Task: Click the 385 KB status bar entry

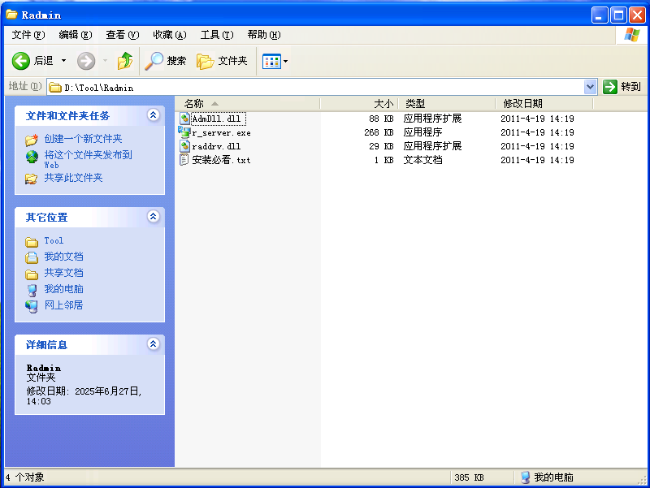Action: tap(469, 477)
